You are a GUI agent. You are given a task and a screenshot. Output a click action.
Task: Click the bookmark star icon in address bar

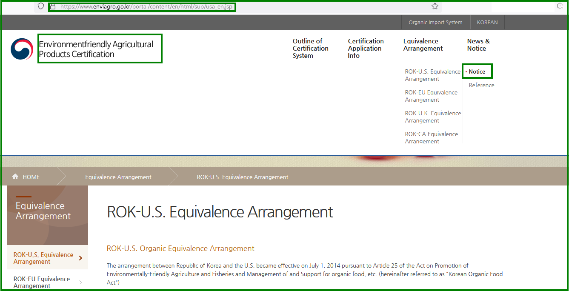click(435, 6)
